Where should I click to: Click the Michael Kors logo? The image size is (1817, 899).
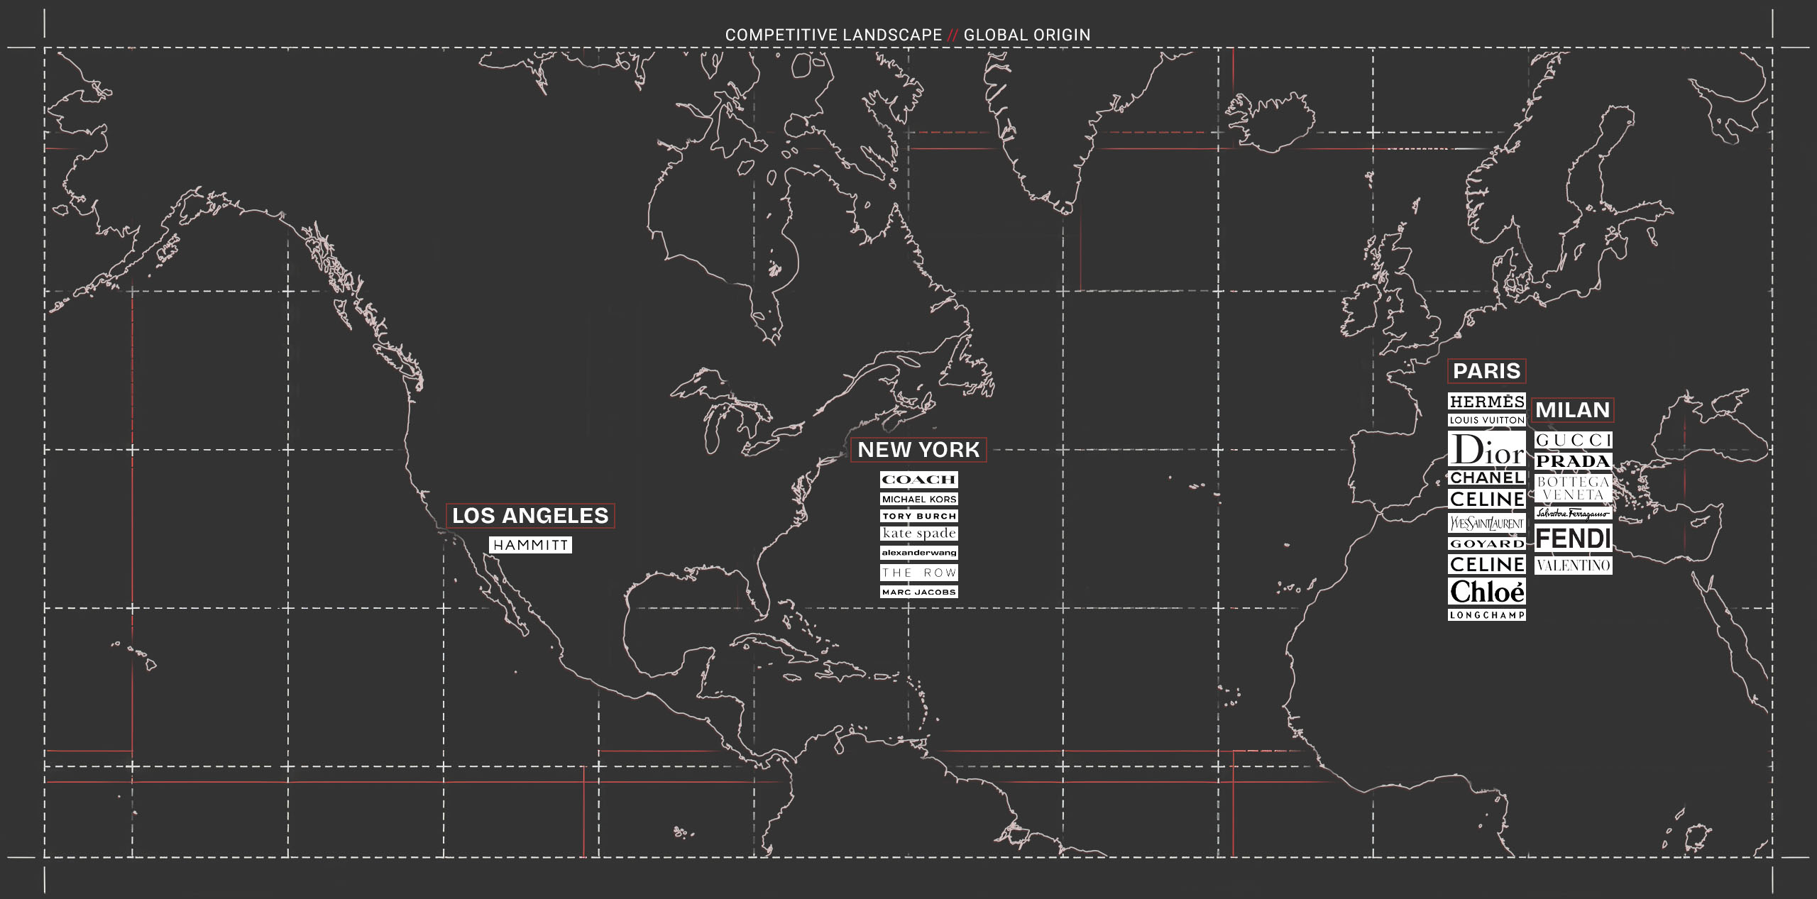918,500
